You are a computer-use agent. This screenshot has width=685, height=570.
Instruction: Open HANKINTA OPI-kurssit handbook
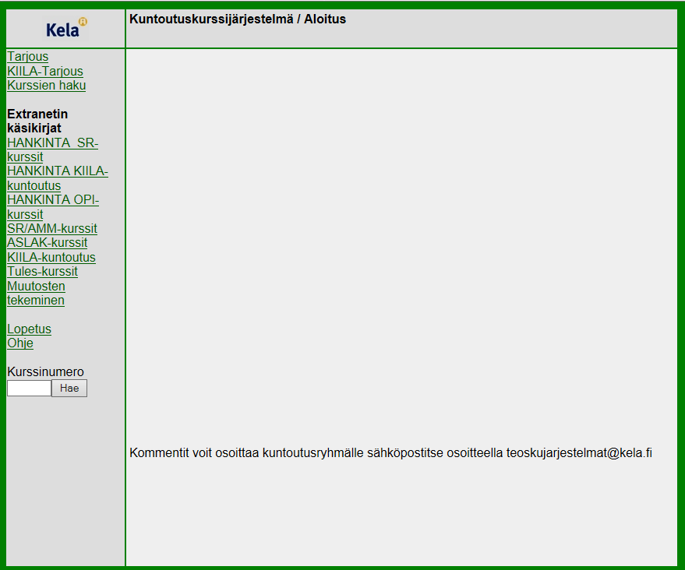[53, 207]
